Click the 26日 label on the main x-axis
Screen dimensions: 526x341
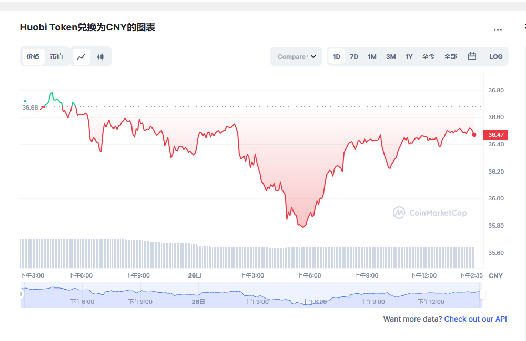195,275
